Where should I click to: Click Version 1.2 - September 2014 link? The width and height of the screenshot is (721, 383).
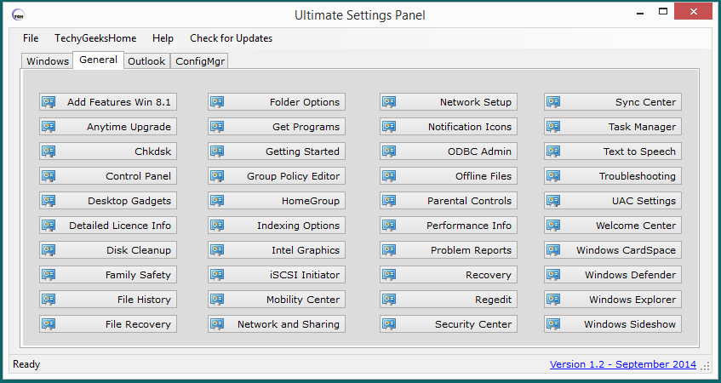pyautogui.click(x=623, y=364)
